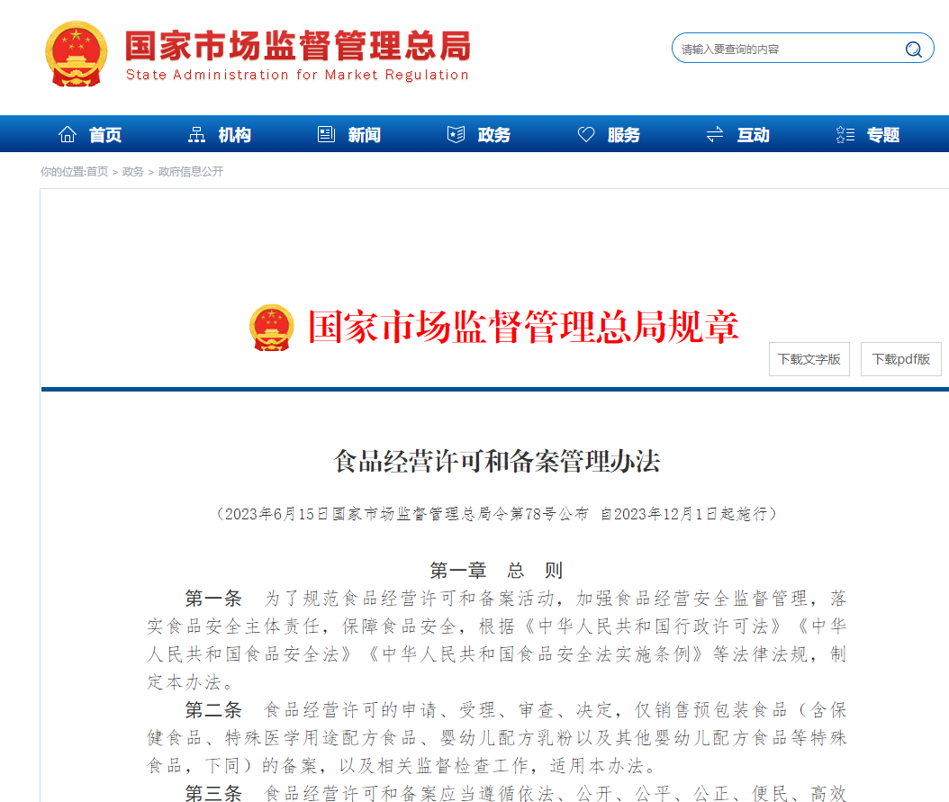Click the star list icon beside 专题
The image size is (949, 802).
[845, 135]
